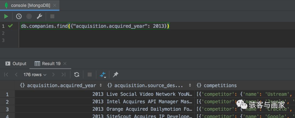This screenshot has height=118, width=295.
Task: Go to last page of results
Action: tap(63, 75)
